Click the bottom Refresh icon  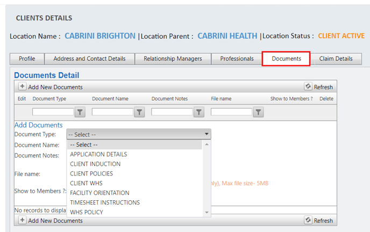tap(308, 220)
